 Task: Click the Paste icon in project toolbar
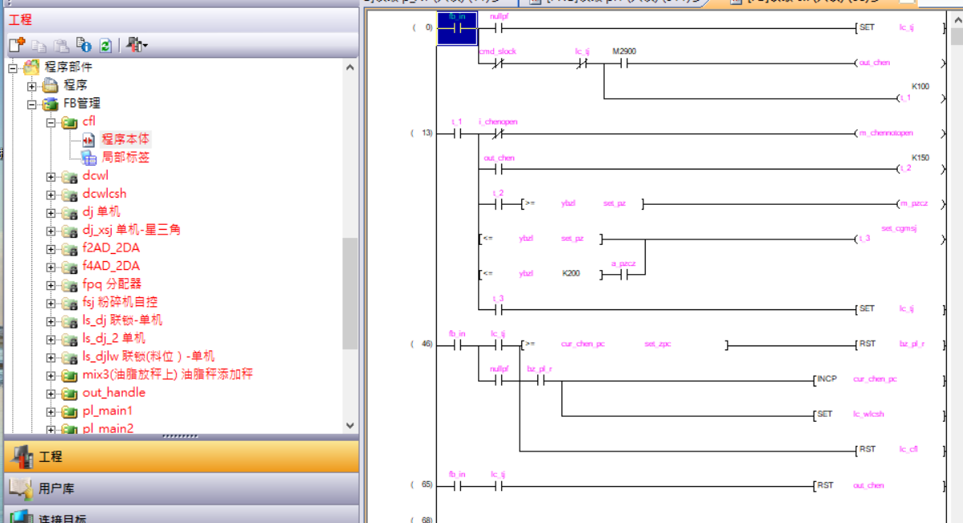point(61,45)
